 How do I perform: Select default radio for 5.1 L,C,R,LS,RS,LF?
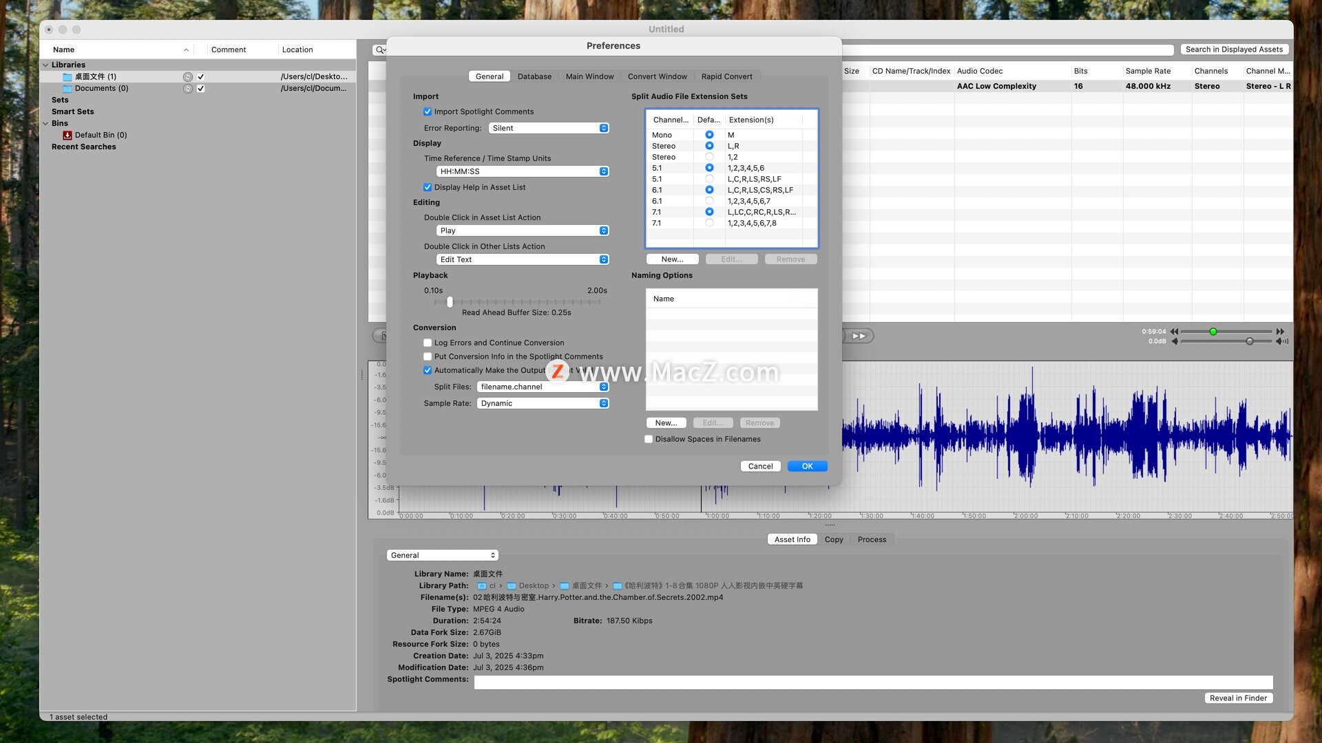click(x=709, y=180)
